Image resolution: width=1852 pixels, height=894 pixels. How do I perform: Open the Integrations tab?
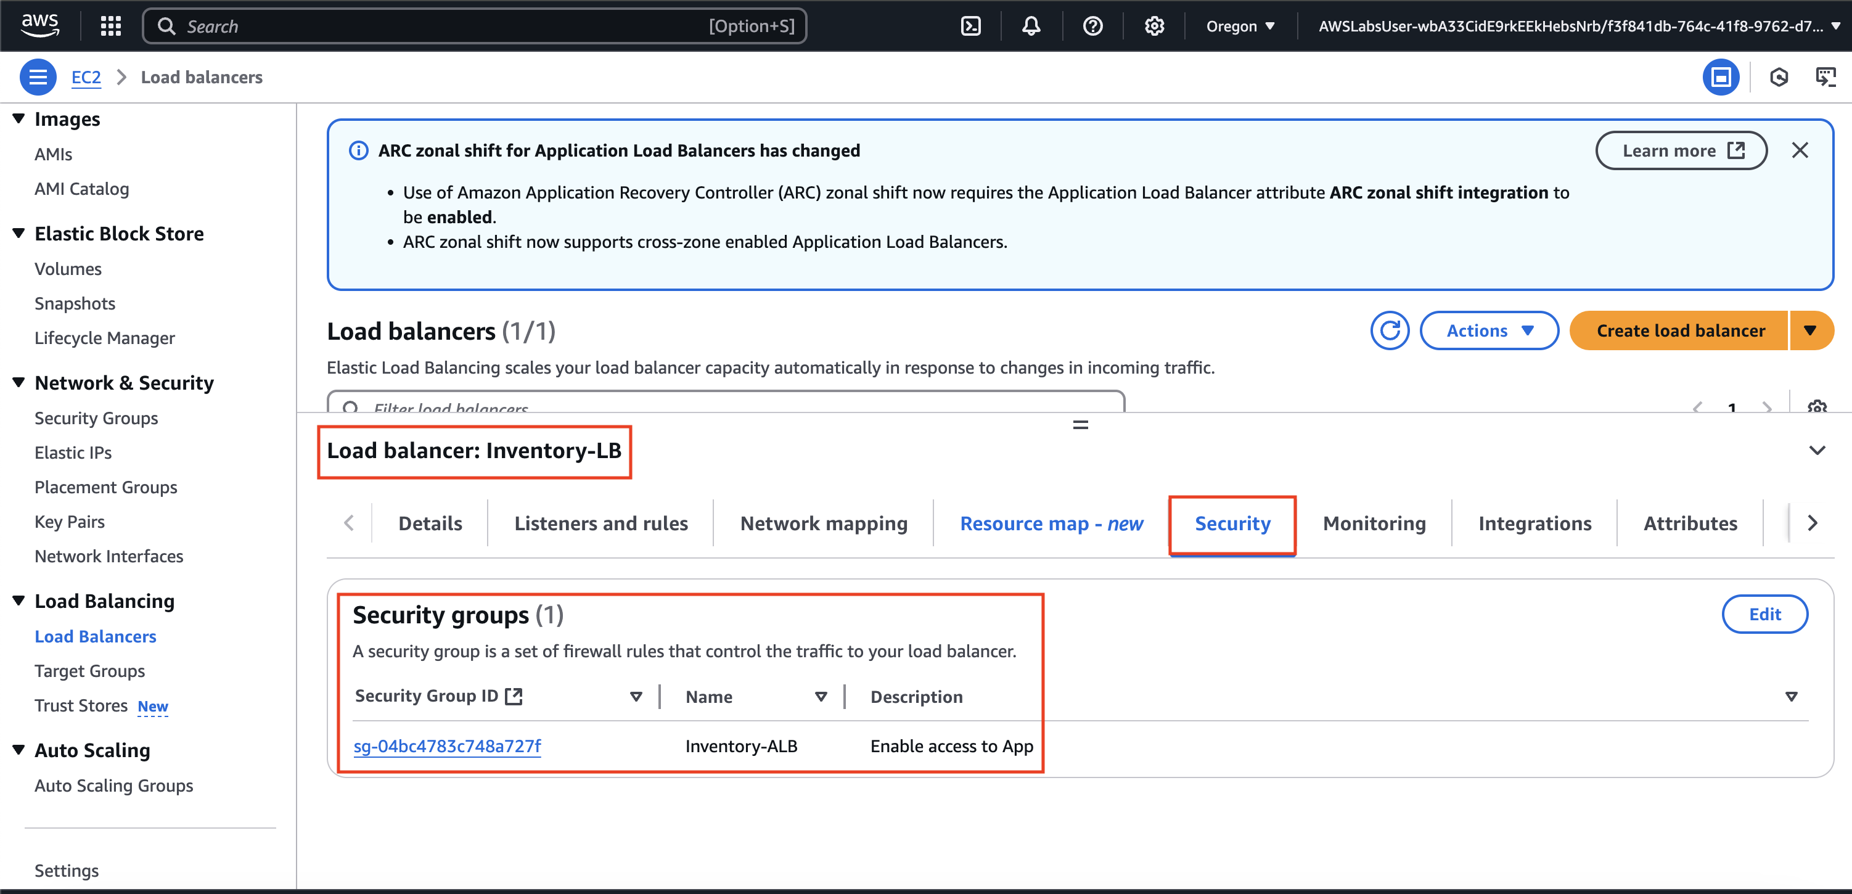[1534, 523]
